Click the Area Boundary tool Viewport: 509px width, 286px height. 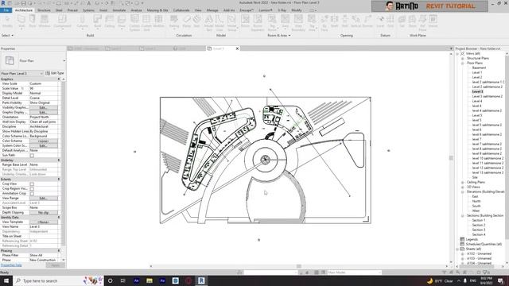click(x=298, y=23)
